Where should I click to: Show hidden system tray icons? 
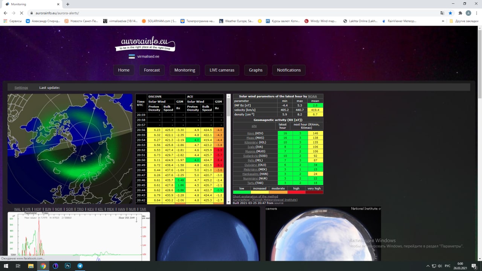pyautogui.click(x=428, y=266)
